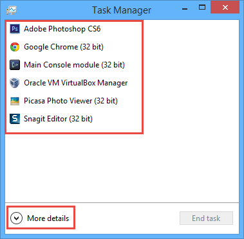Click the End task button

[206, 218]
